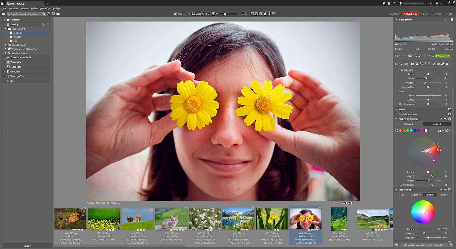Switch to the Editor module tab
Image resolution: width=456 pixels, height=249 pixels.
point(424,14)
